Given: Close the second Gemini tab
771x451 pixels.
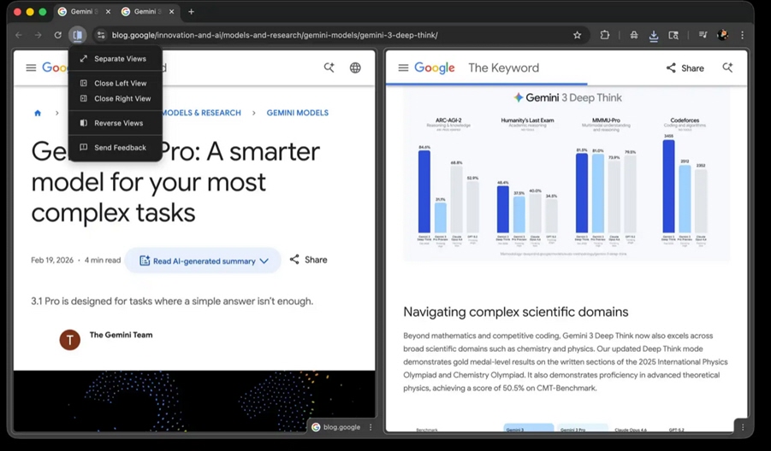Looking at the screenshot, I should [171, 12].
